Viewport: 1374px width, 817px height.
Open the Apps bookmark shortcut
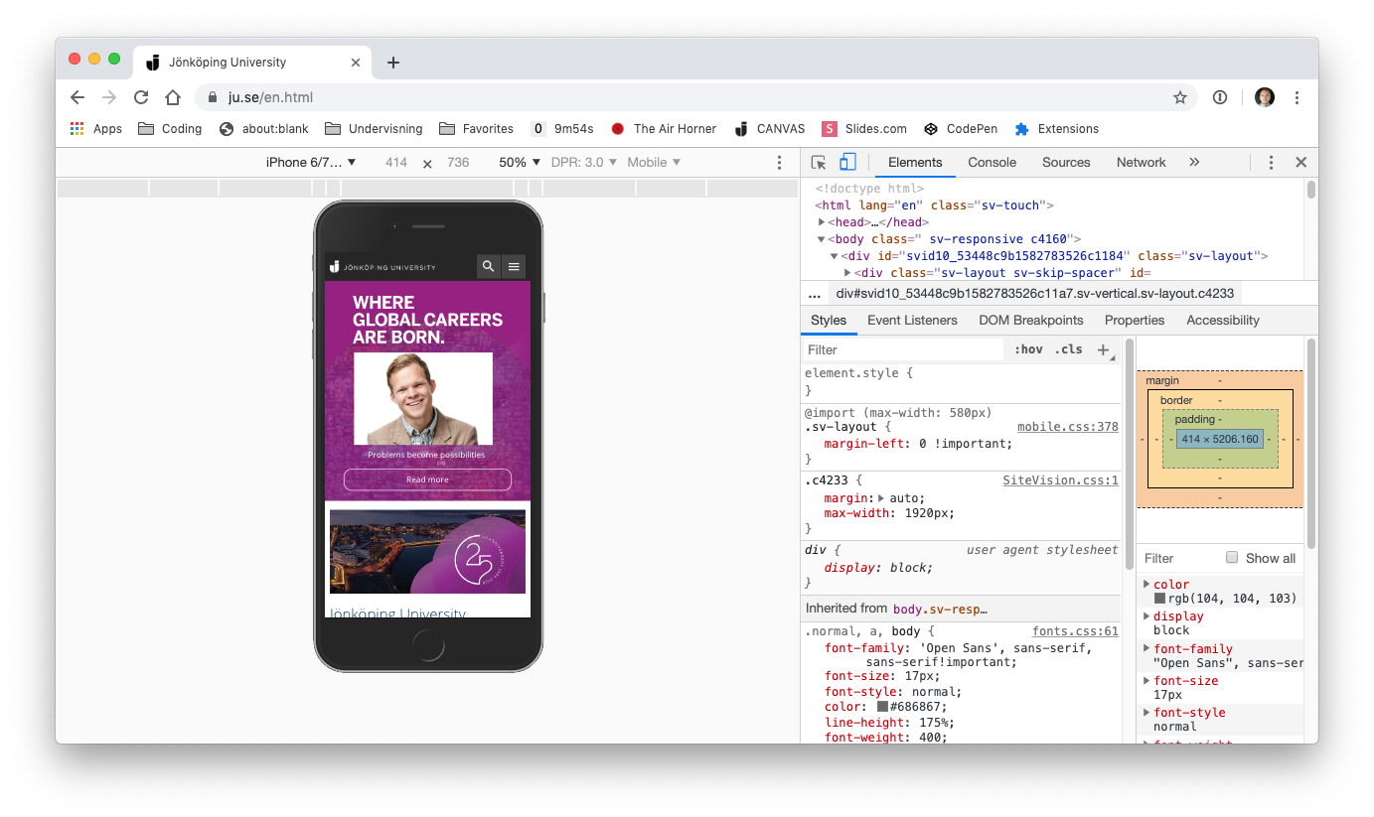(x=96, y=129)
